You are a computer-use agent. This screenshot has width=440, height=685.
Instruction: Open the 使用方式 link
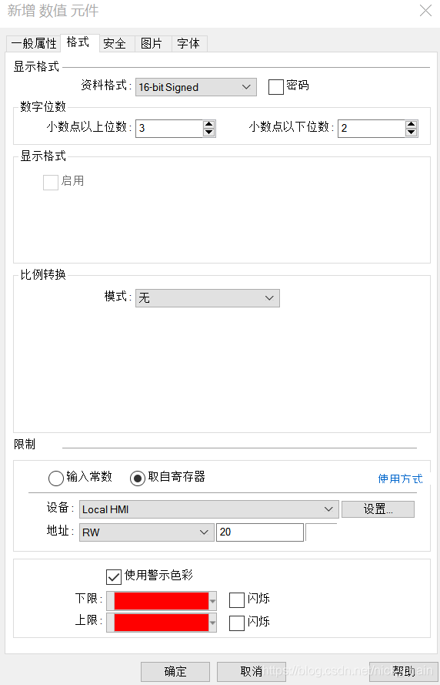[400, 478]
